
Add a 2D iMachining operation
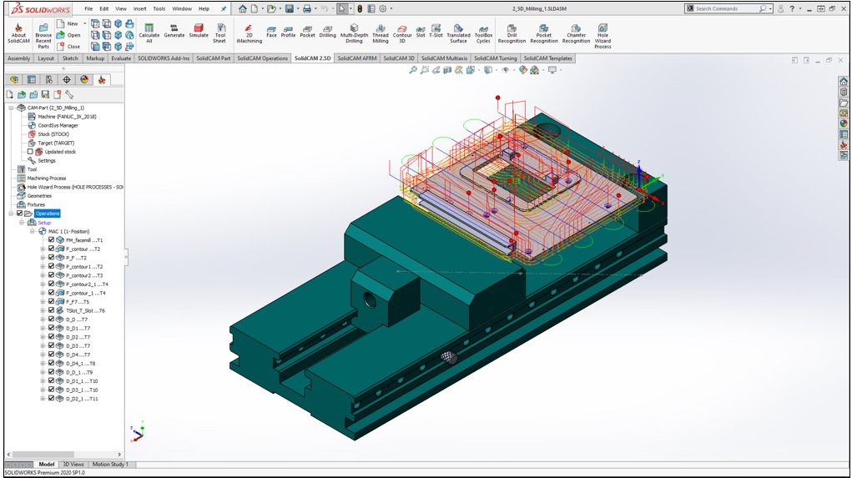click(x=250, y=33)
